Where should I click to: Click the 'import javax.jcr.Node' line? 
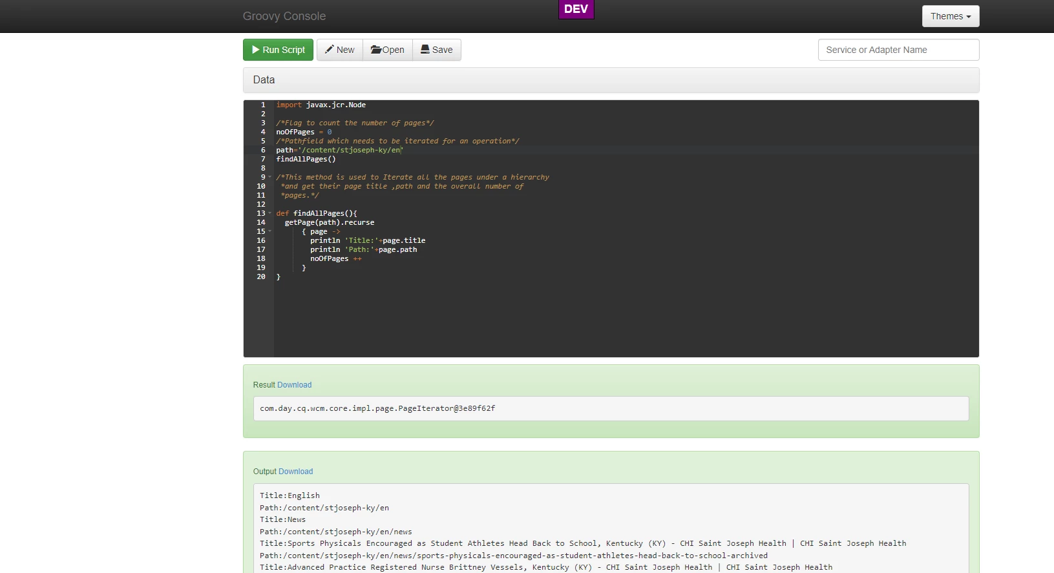(321, 105)
